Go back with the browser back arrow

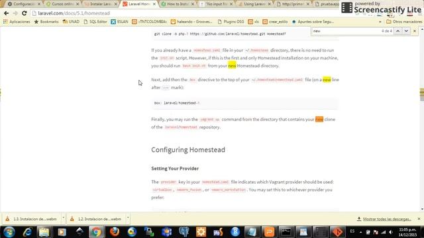click(6, 13)
